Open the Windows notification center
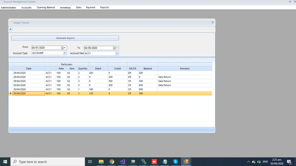This screenshot has width=296, height=166. [289, 162]
